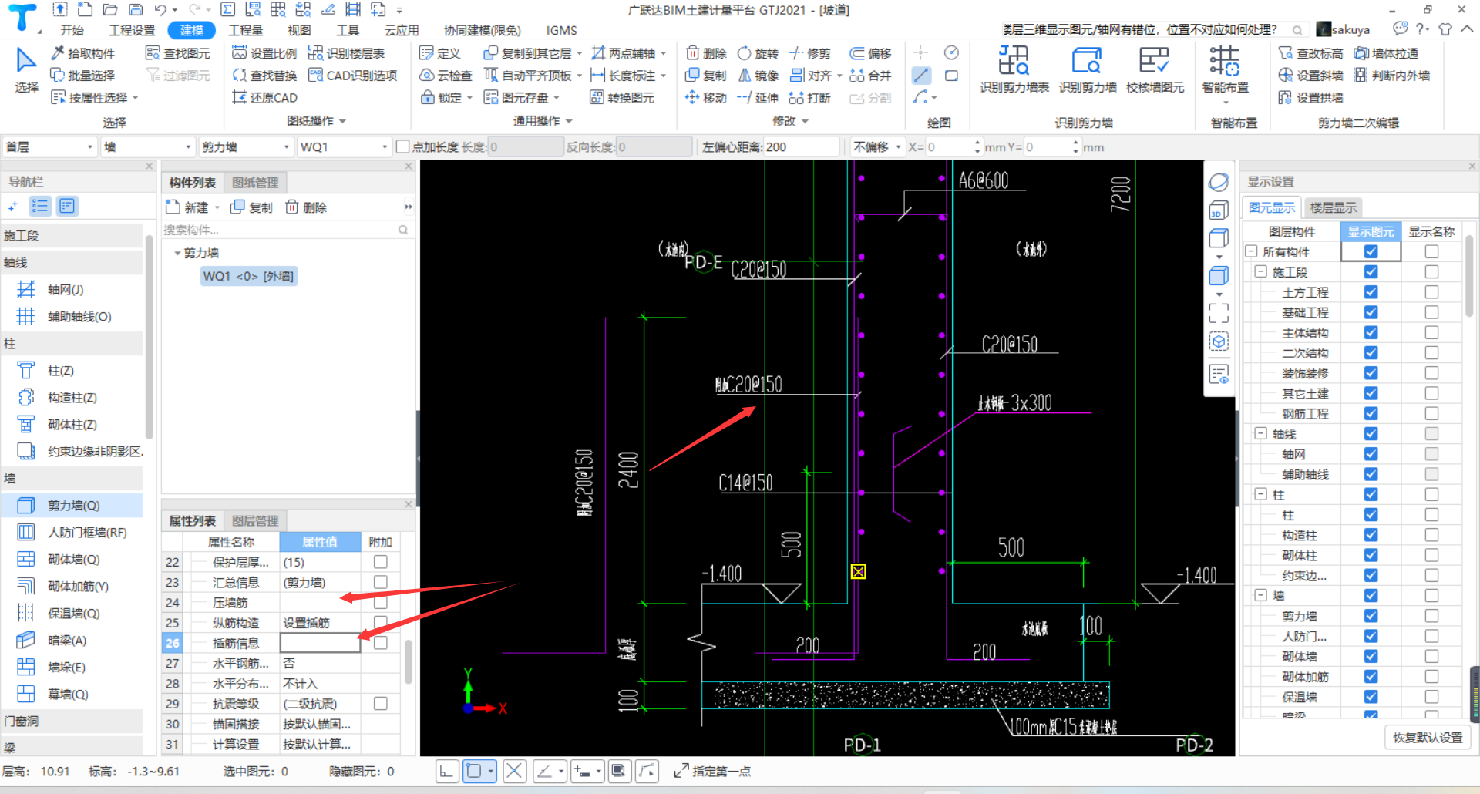Image resolution: width=1480 pixels, height=794 pixels.
Task: Open the 工程量 ribbon tab
Action: click(246, 30)
